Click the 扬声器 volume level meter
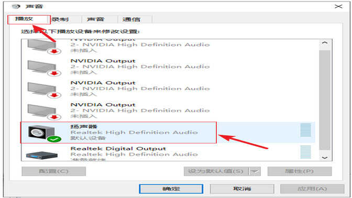 pyautogui.click(x=305, y=130)
